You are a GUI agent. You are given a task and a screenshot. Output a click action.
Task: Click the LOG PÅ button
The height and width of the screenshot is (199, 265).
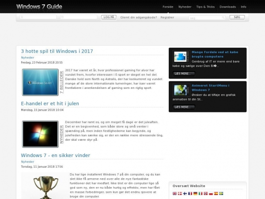[109, 17]
